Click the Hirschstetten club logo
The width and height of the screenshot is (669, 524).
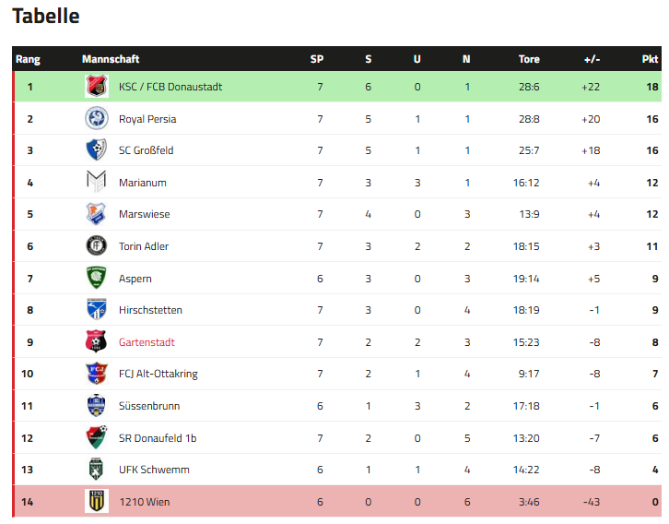[97, 310]
